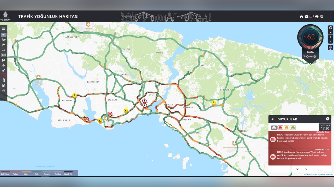Image resolution: width=334 pixels, height=187 pixels.
Task: Open the red accident marker below Bağcılar
Action: [x=110, y=114]
